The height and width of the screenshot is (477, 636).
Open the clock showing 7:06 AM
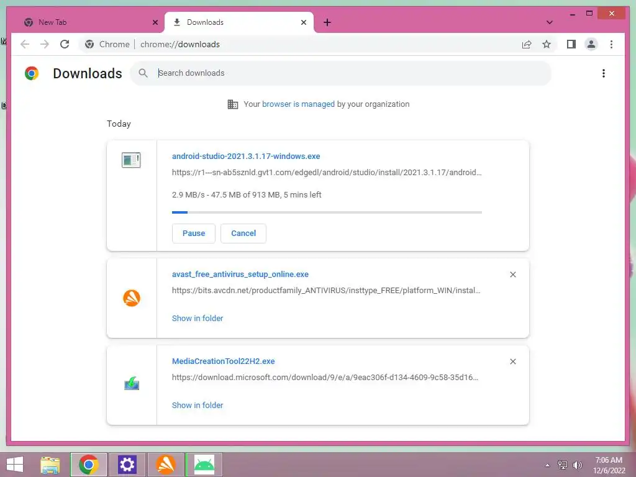coord(609,465)
